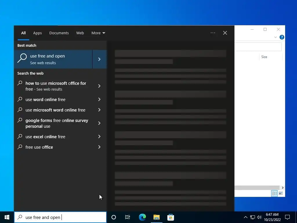
Task: Maximize the File Explorer window
Action: coord(265,29)
